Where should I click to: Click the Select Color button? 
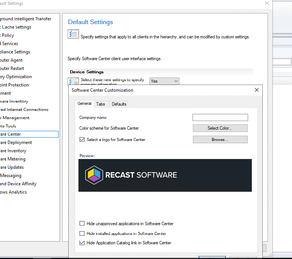click(220, 128)
